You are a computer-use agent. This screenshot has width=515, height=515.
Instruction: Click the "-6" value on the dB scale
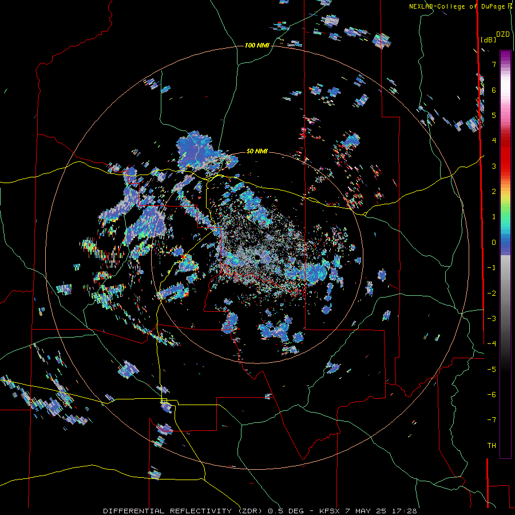tap(492, 395)
